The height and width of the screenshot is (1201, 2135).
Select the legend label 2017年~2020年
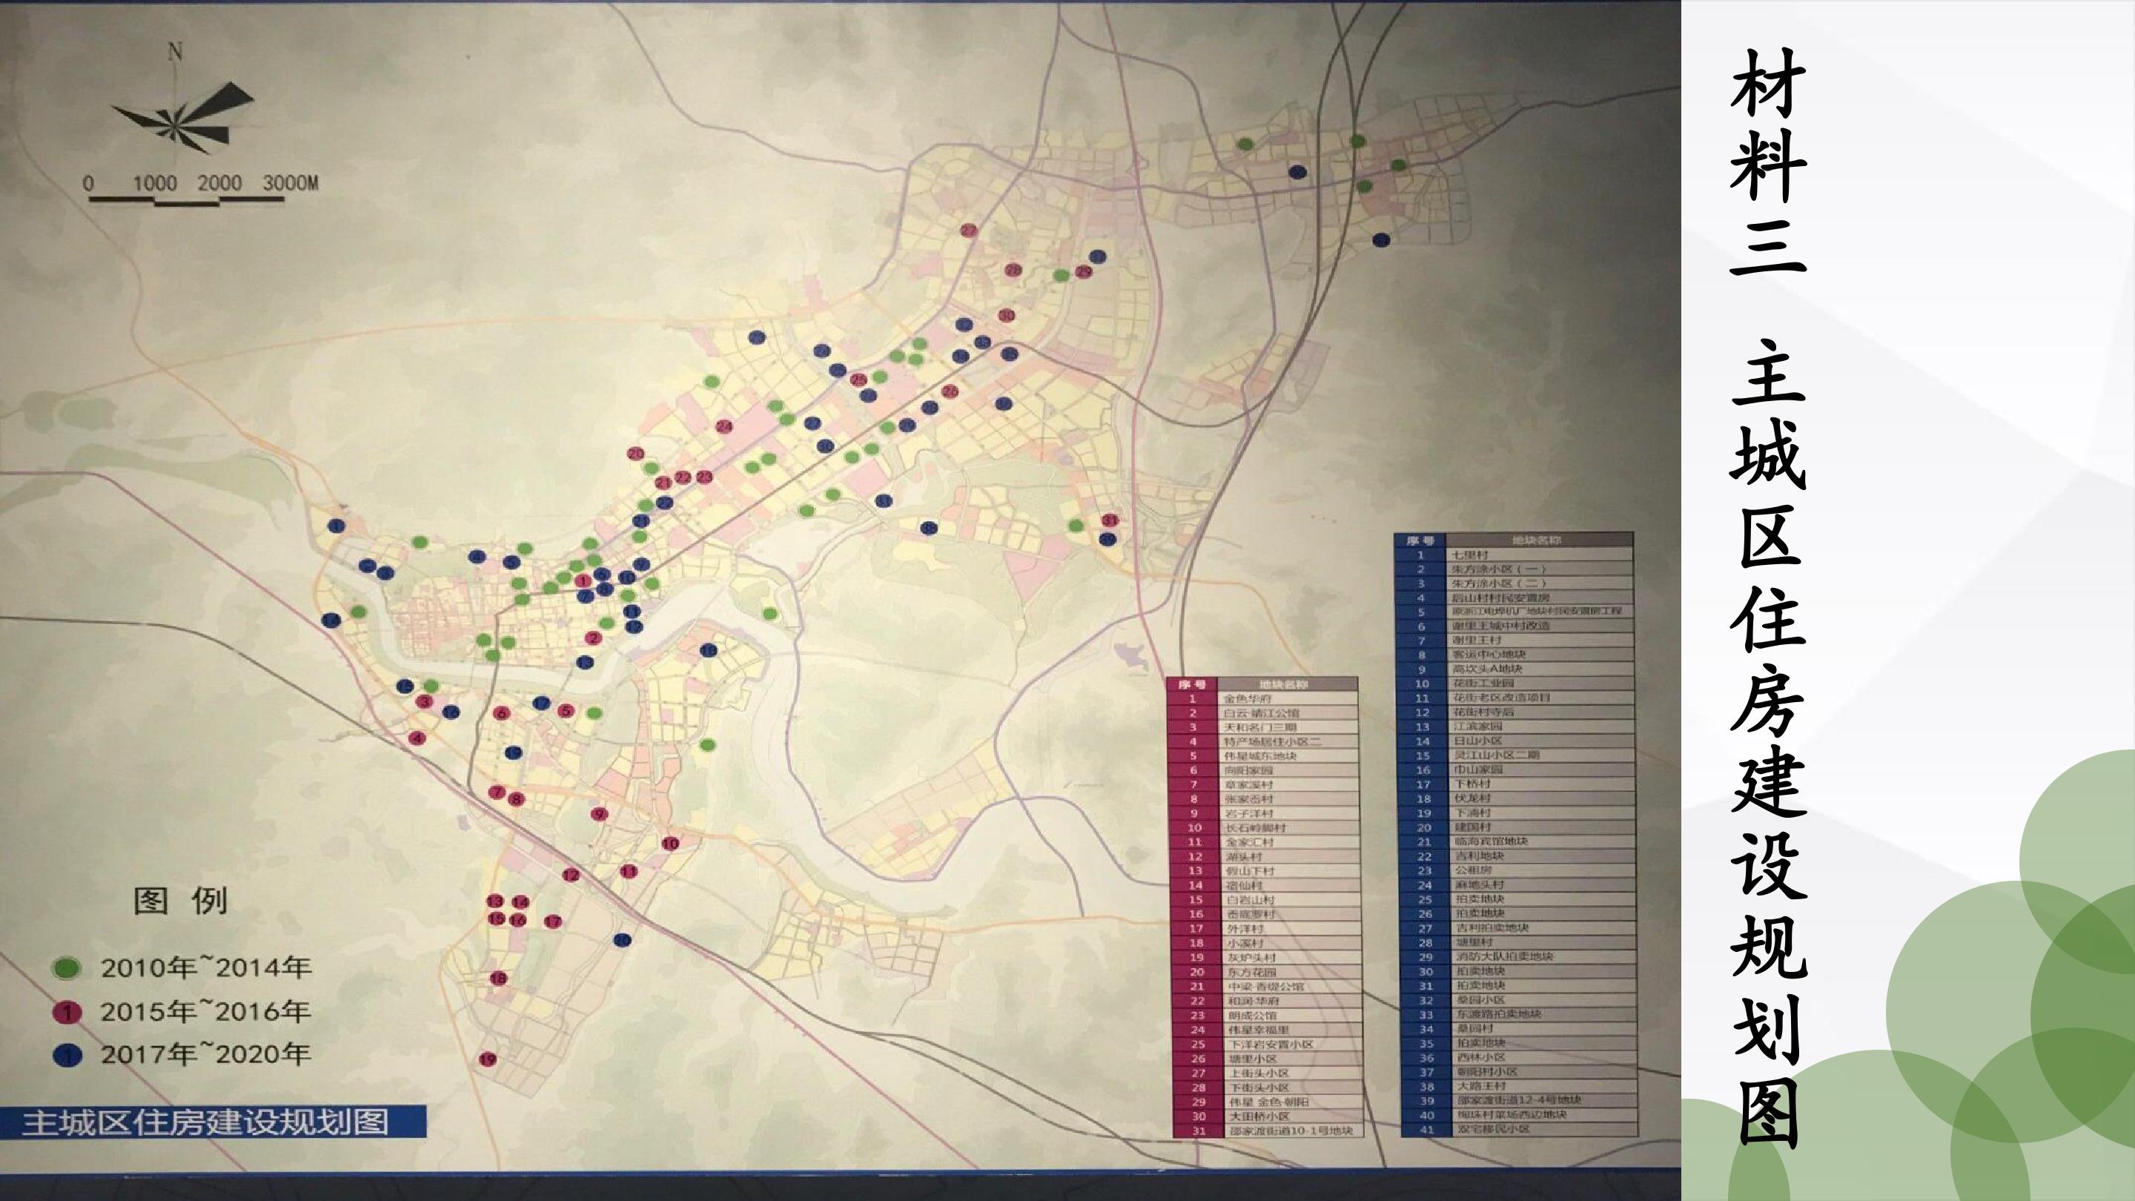(205, 1054)
